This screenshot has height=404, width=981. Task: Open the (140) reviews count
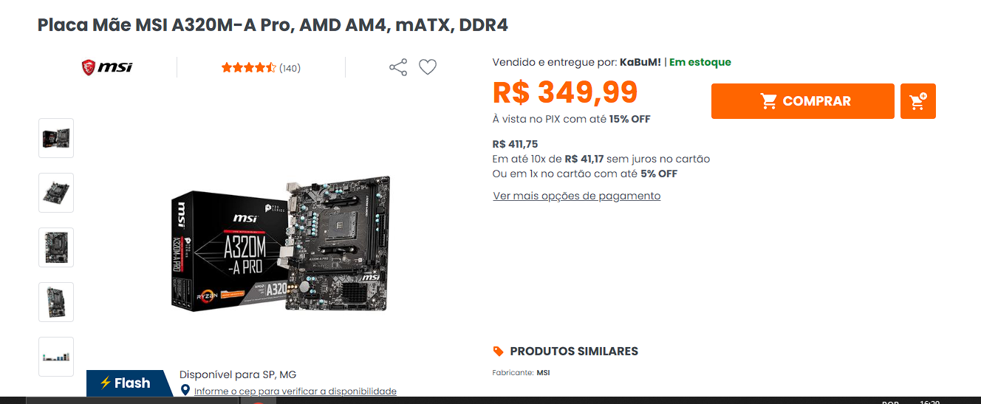click(x=290, y=68)
